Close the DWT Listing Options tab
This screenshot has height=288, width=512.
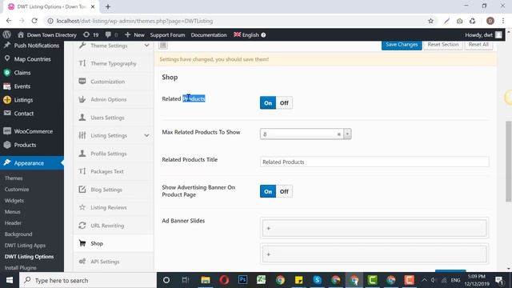[x=93, y=6]
